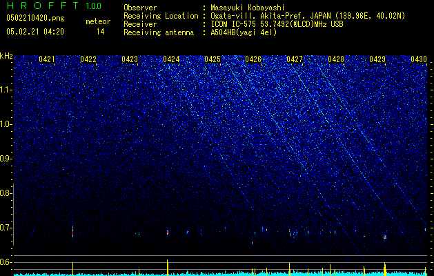Click the 0429 time marker
This screenshot has width=434, height=276.
pyautogui.click(x=377, y=59)
